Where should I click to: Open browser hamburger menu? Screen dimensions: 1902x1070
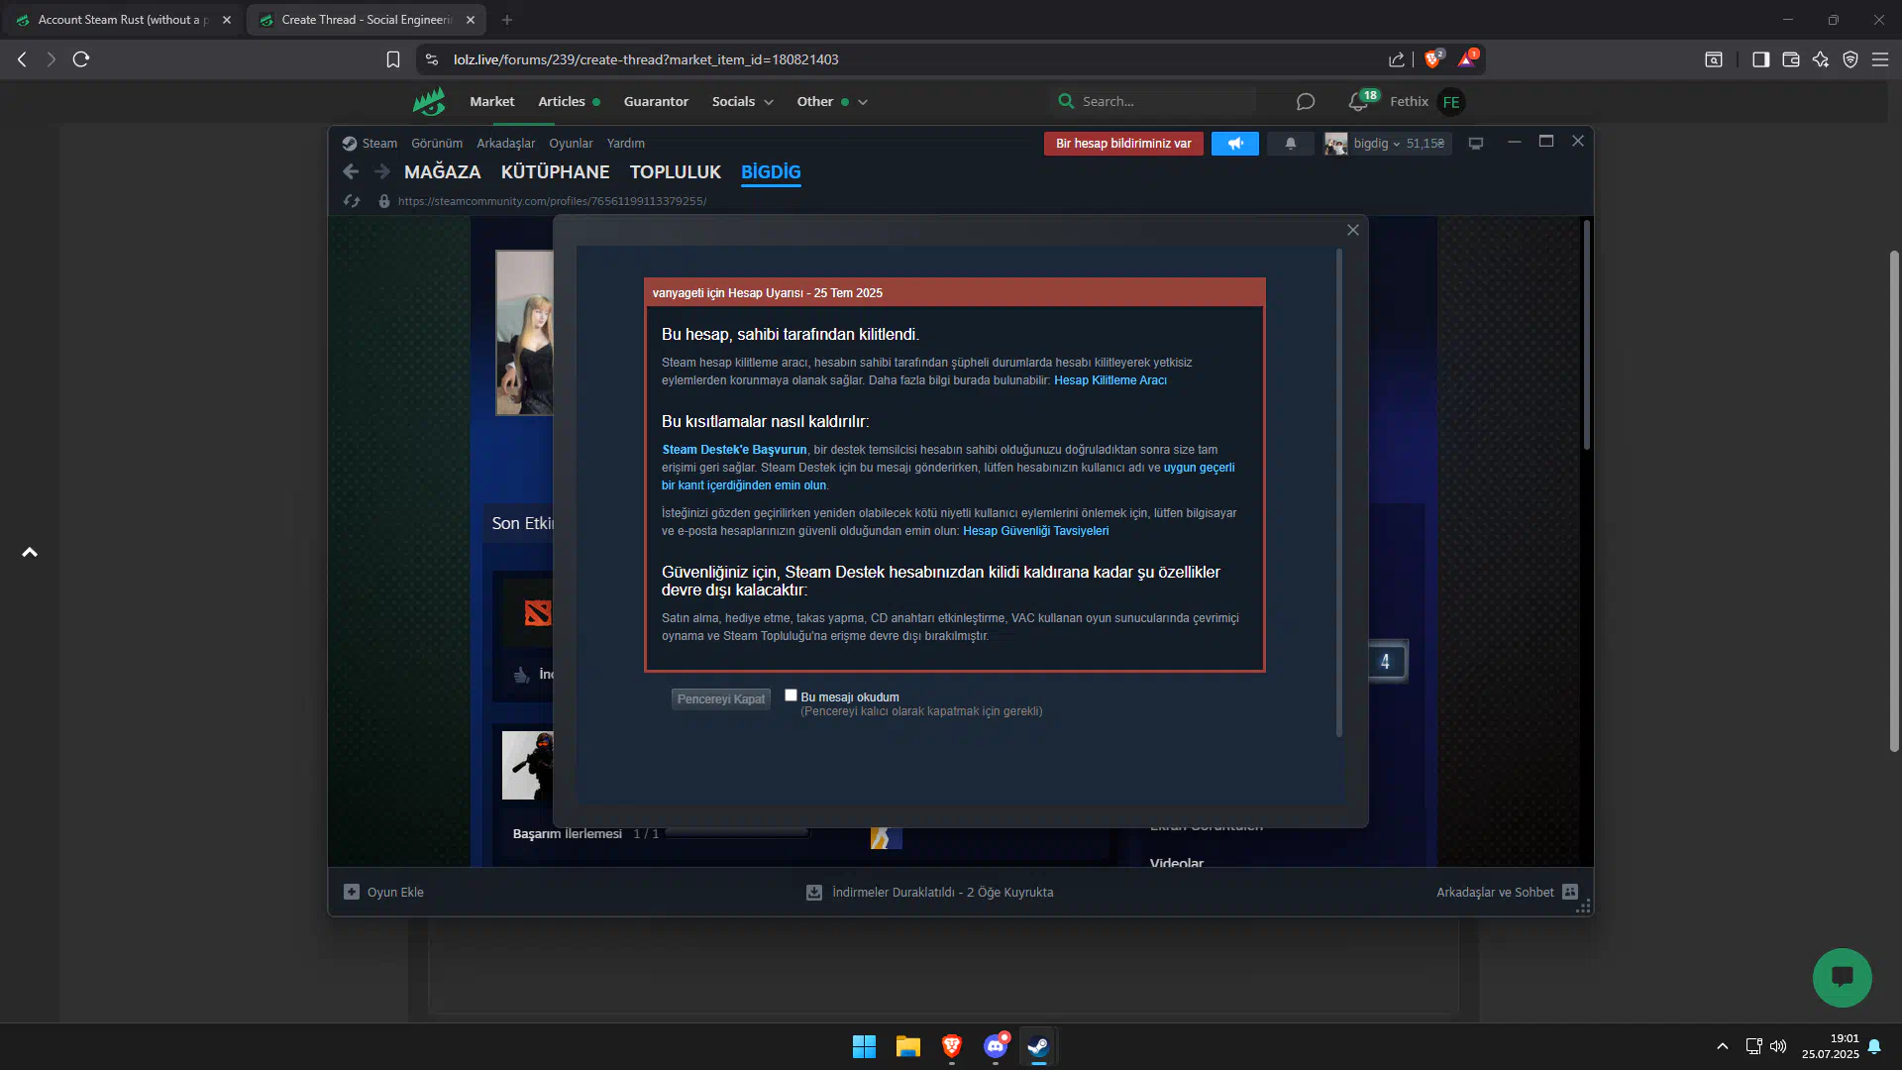(x=1880, y=59)
